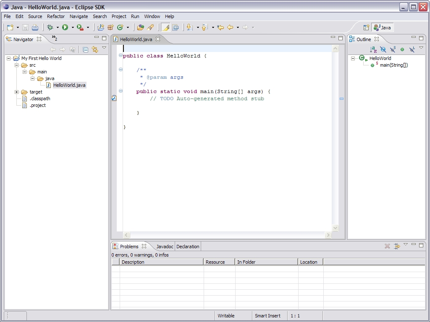Show hidden views via the »2 button
Viewport: 430px width, 322px height.
tap(55, 38)
